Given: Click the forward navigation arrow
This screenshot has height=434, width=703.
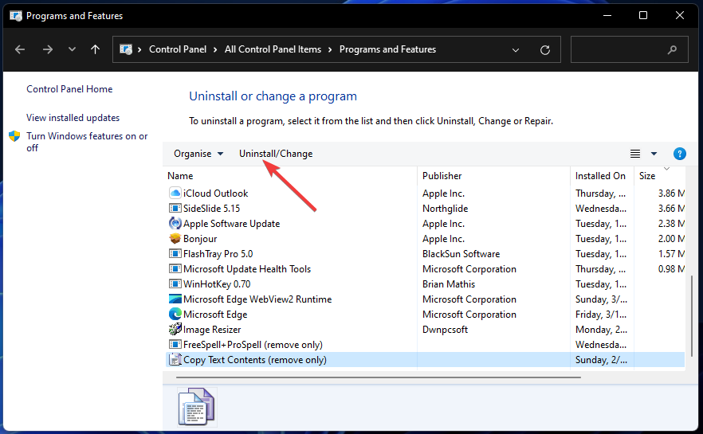Looking at the screenshot, I should (48, 49).
